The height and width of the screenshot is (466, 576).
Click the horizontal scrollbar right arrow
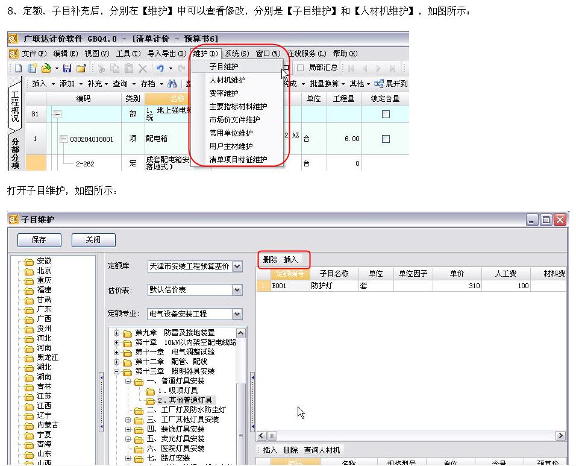tap(560, 436)
